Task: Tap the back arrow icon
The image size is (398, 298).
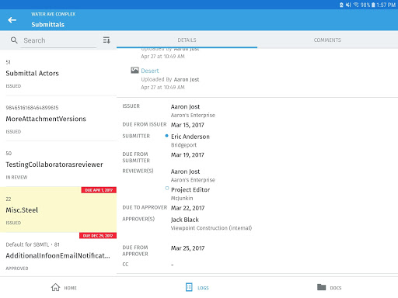Action: click(12, 20)
